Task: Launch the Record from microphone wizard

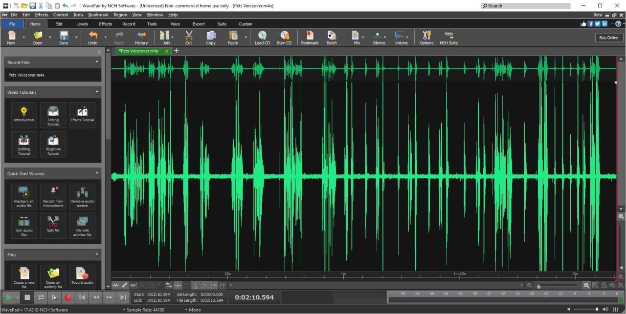Action: (53, 196)
